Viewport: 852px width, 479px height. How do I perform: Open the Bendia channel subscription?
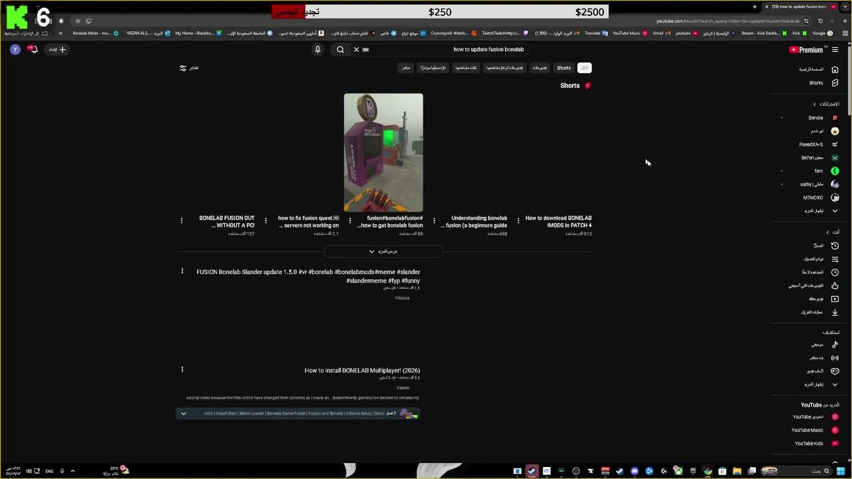(823, 118)
